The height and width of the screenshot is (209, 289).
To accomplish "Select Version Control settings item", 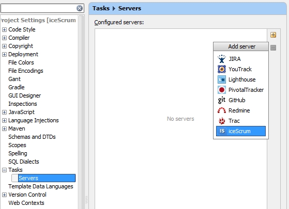I will coord(27,195).
